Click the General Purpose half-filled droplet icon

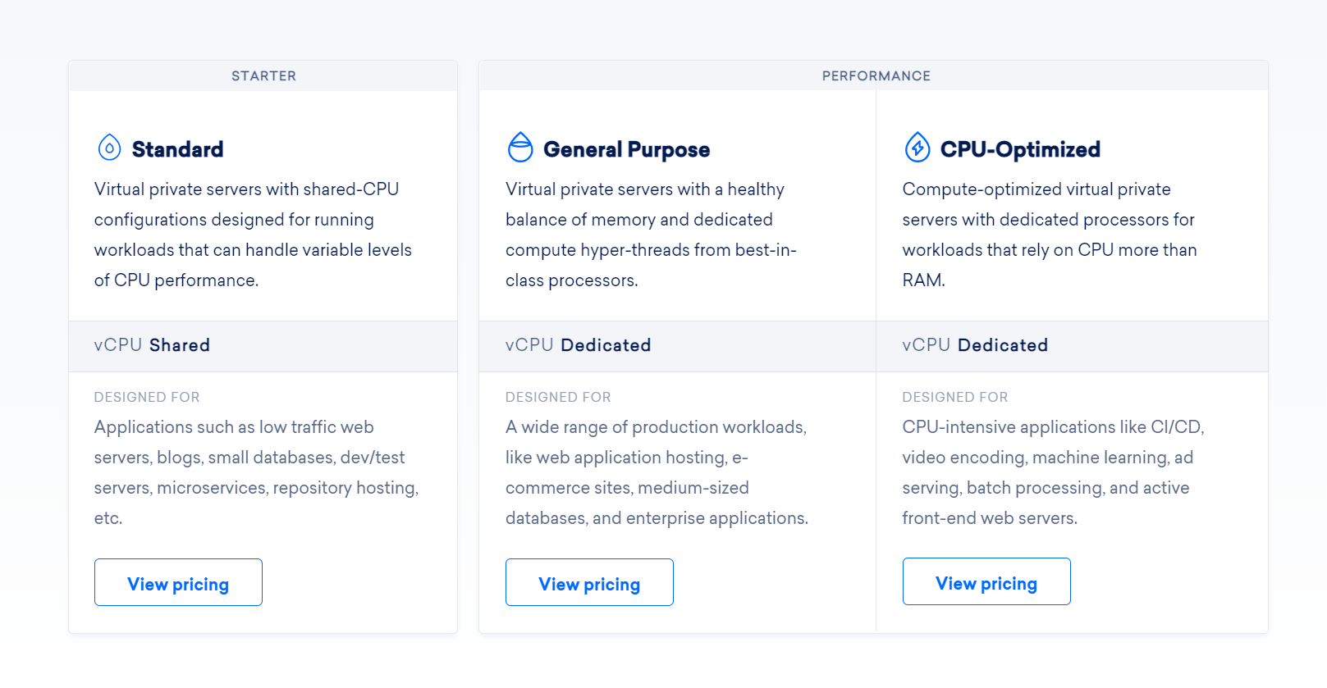[x=520, y=148]
